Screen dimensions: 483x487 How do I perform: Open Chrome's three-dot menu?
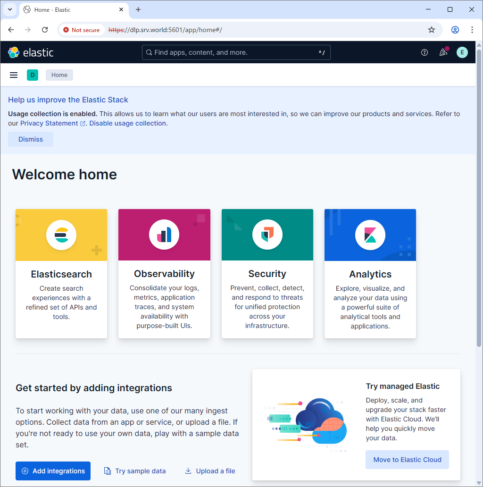[x=472, y=30]
